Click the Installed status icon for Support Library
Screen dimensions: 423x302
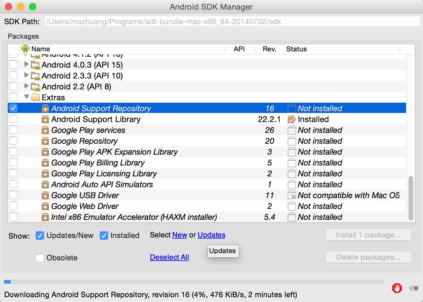coord(292,120)
